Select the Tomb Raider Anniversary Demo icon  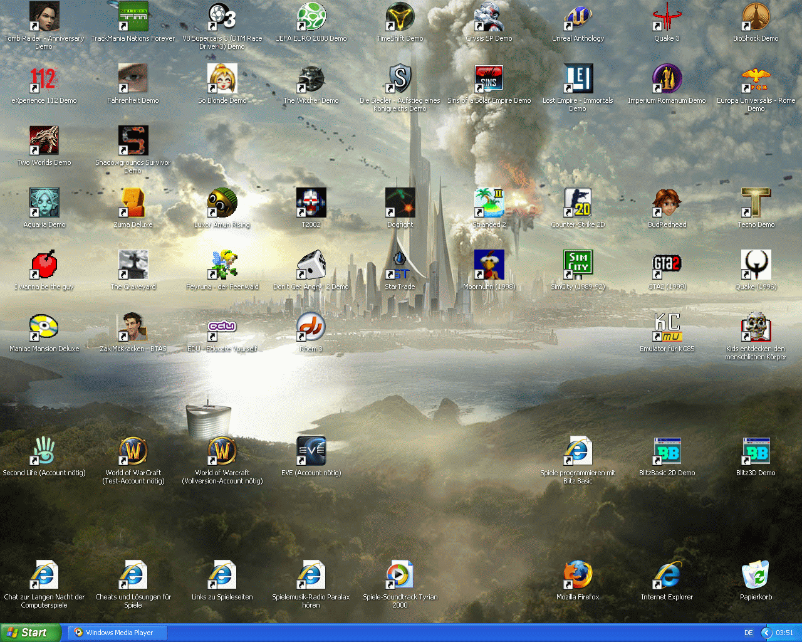coord(44,17)
